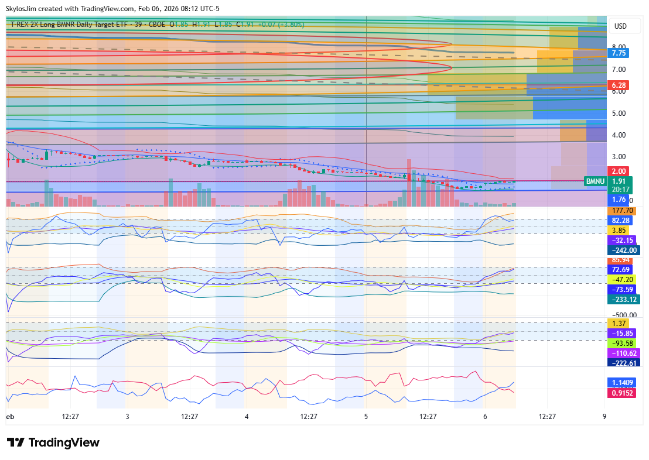Click the pink 0.9152 oscillator value label

[623, 393]
